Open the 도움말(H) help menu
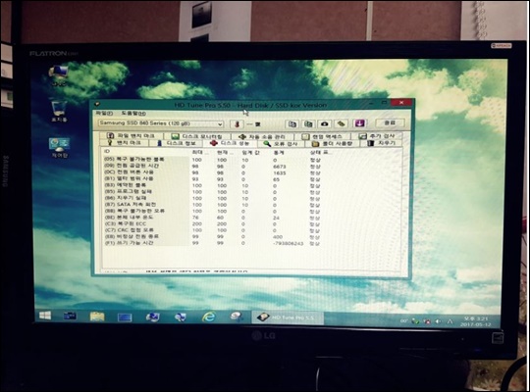Image resolution: width=530 pixels, height=392 pixels. click(x=133, y=114)
